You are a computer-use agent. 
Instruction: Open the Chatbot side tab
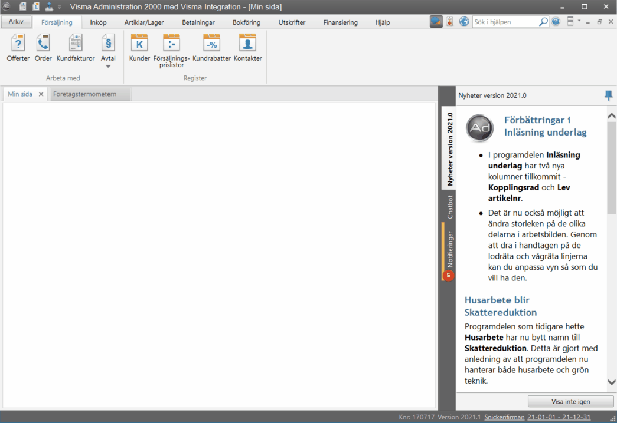(x=449, y=207)
